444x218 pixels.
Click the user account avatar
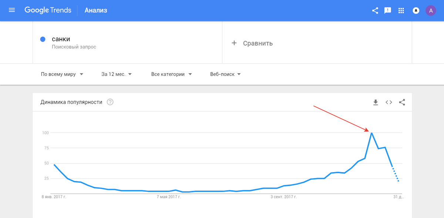pyautogui.click(x=431, y=10)
